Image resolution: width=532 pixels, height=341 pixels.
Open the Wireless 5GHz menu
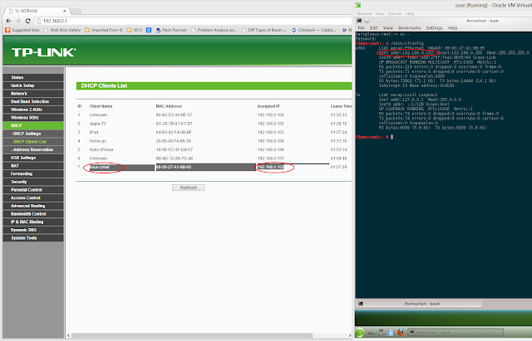point(33,118)
